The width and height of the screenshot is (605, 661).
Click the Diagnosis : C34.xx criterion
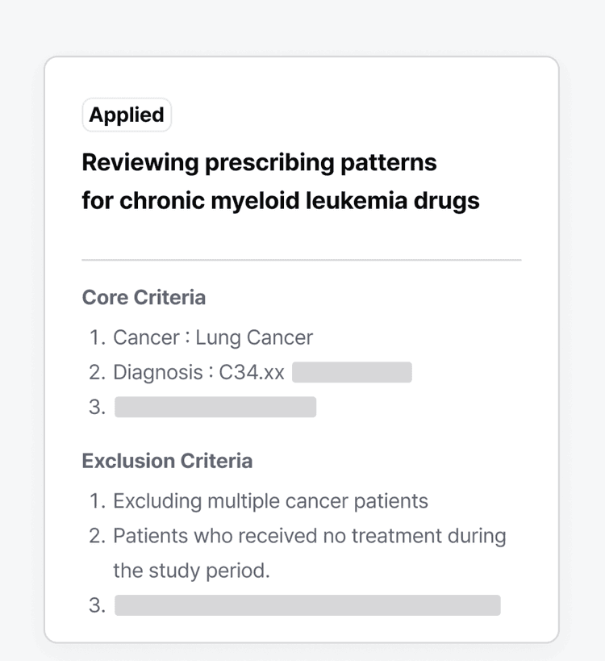[x=198, y=372]
